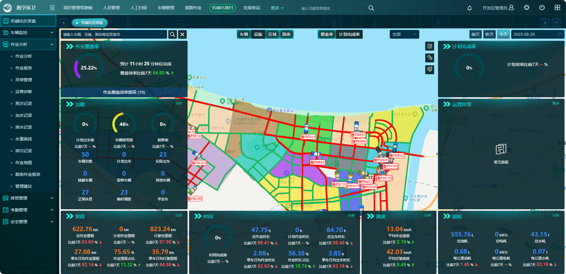Click the panel collapse list icon on map
Image resolution: width=566 pixels, height=274 pixels.
tap(430, 46)
